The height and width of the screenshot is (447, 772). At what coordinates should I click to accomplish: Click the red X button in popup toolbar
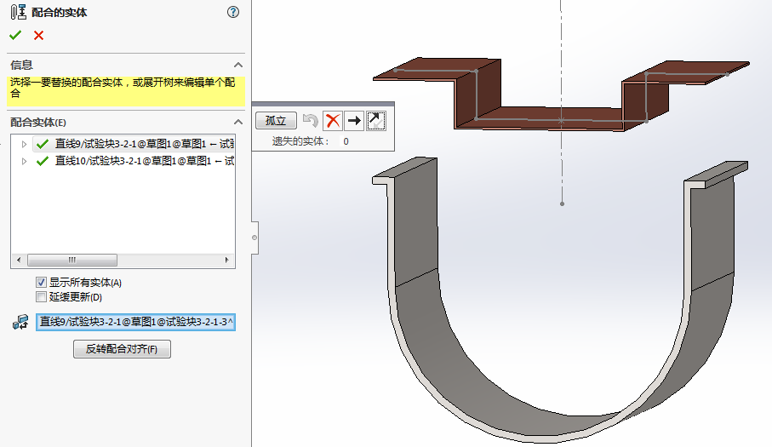pos(333,121)
